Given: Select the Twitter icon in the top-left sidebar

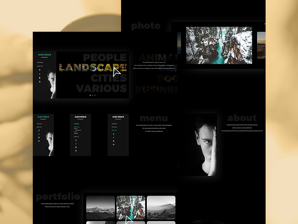Looking at the screenshot, I should tap(39, 78).
